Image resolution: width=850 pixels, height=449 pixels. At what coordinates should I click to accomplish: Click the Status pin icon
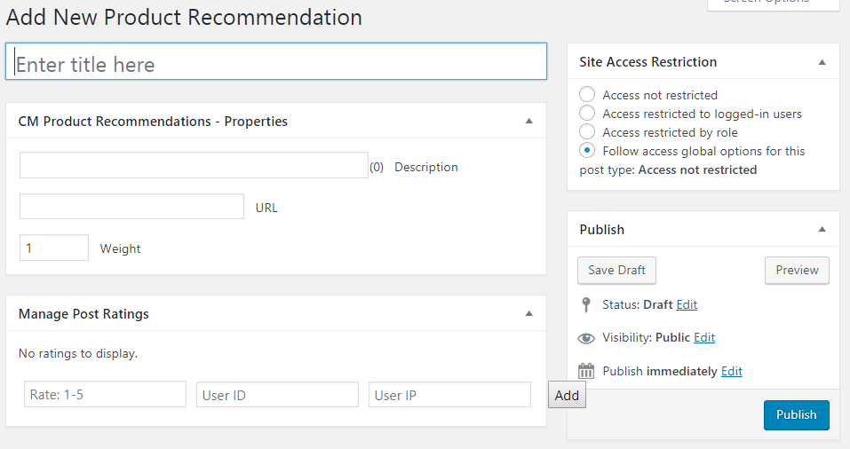pos(585,305)
